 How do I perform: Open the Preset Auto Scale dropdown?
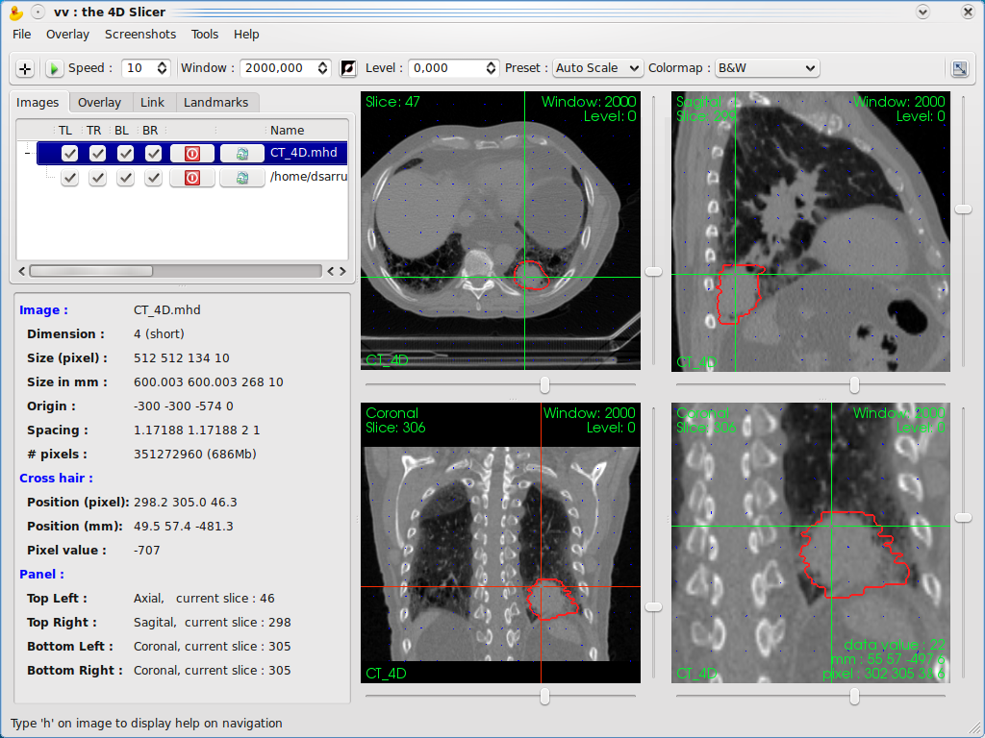pos(597,68)
